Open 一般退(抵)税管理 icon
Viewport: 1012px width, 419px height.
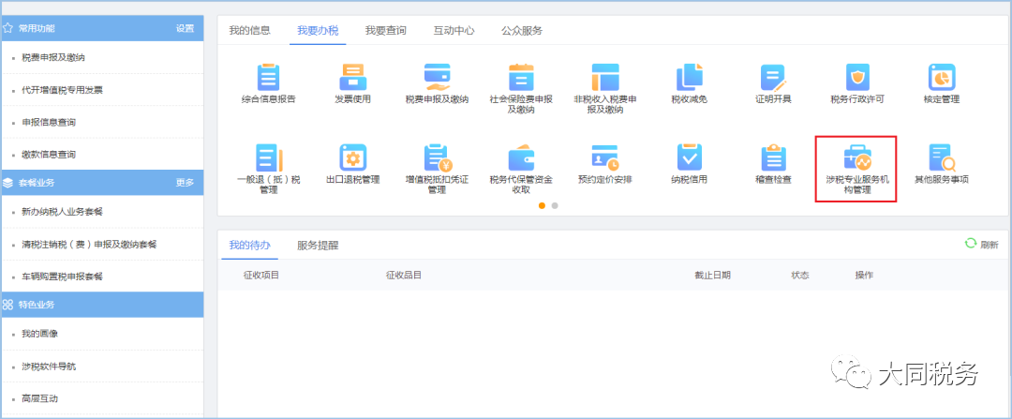point(269,157)
